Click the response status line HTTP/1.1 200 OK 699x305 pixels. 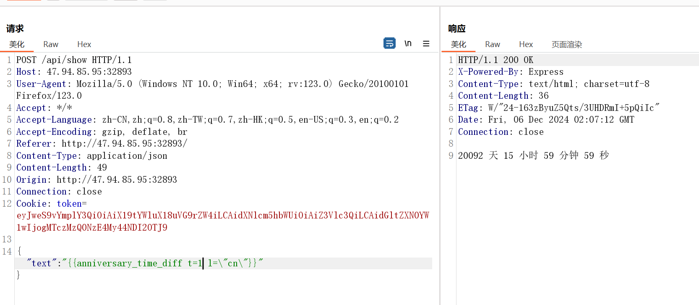click(496, 60)
